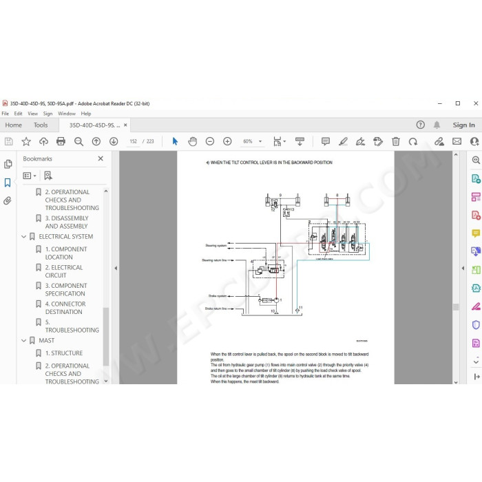Open bookmark 4. CONNECTOR DESTINATION

65,308
